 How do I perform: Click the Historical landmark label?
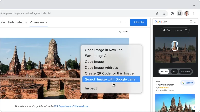click(165, 91)
